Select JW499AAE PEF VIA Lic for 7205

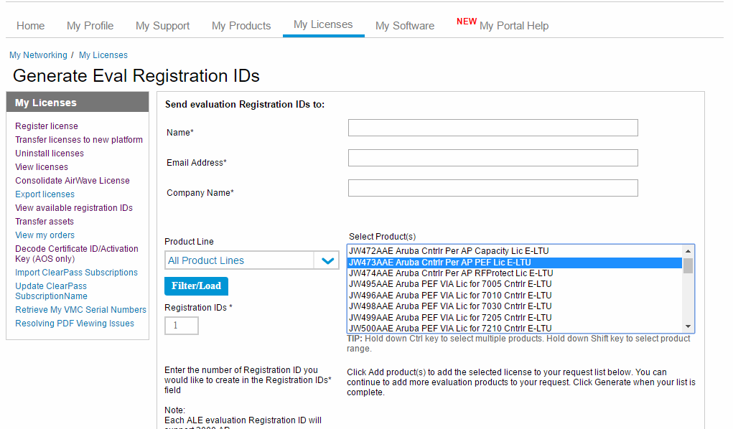(x=514, y=317)
